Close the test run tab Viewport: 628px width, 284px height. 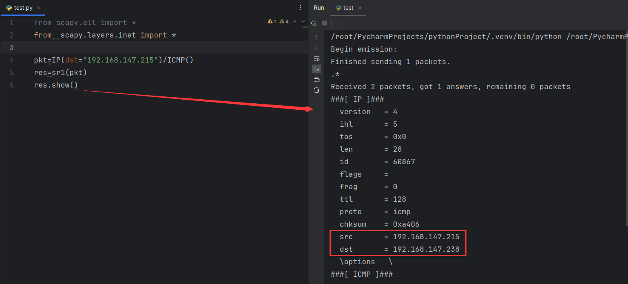click(360, 8)
